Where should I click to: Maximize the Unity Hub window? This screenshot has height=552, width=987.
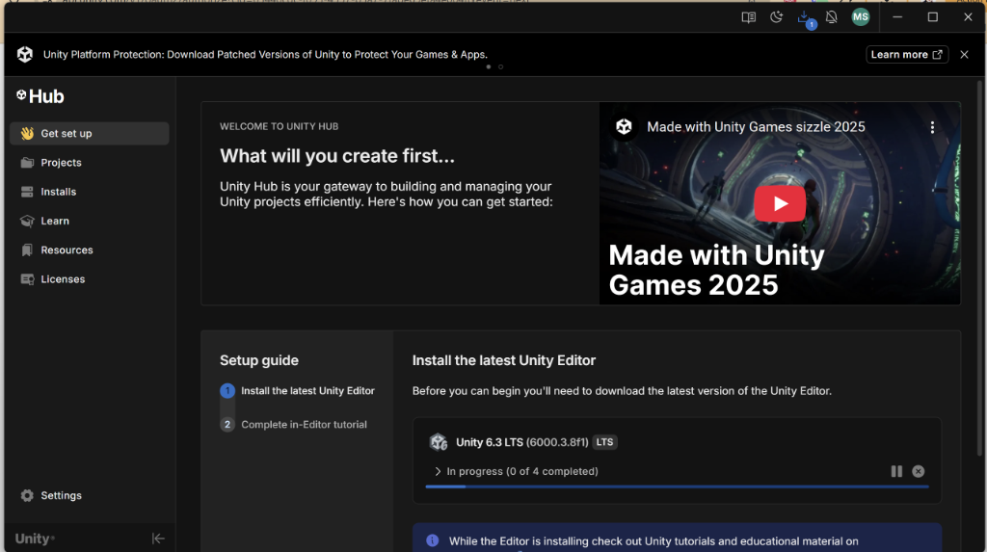click(933, 17)
